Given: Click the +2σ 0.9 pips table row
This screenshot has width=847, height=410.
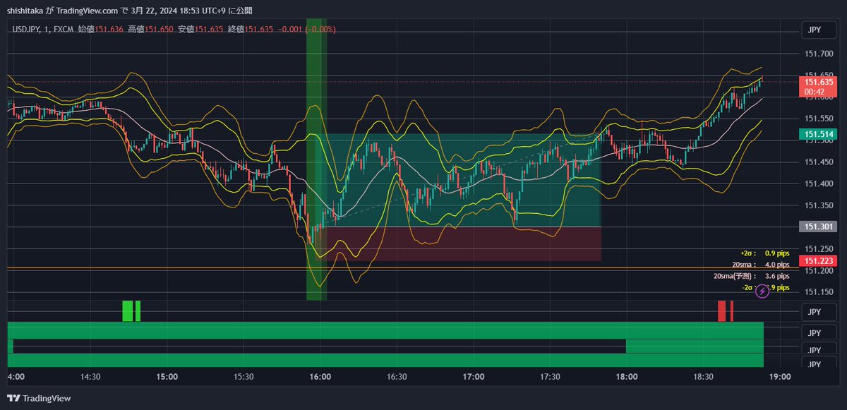Looking at the screenshot, I should (765, 253).
